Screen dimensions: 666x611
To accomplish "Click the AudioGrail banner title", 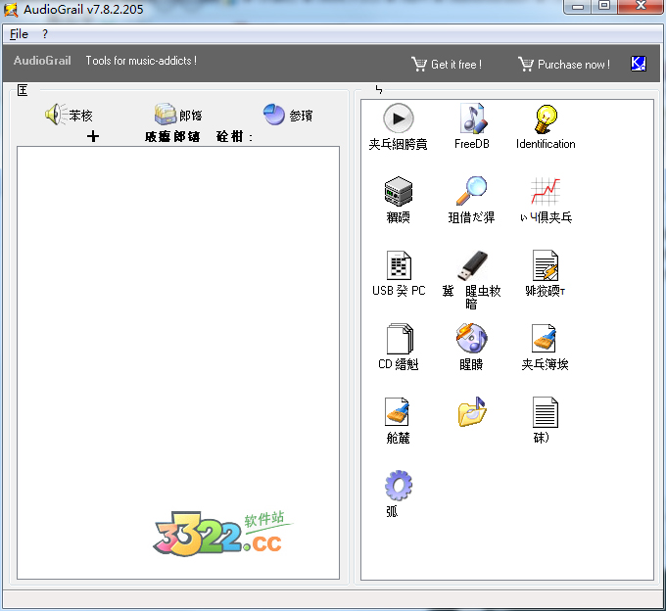I will 42,61.
